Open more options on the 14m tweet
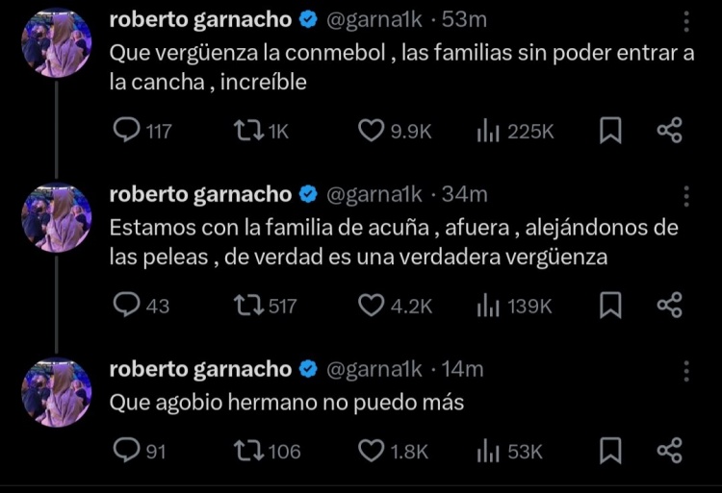The width and height of the screenshot is (722, 493). pyautogui.click(x=686, y=370)
